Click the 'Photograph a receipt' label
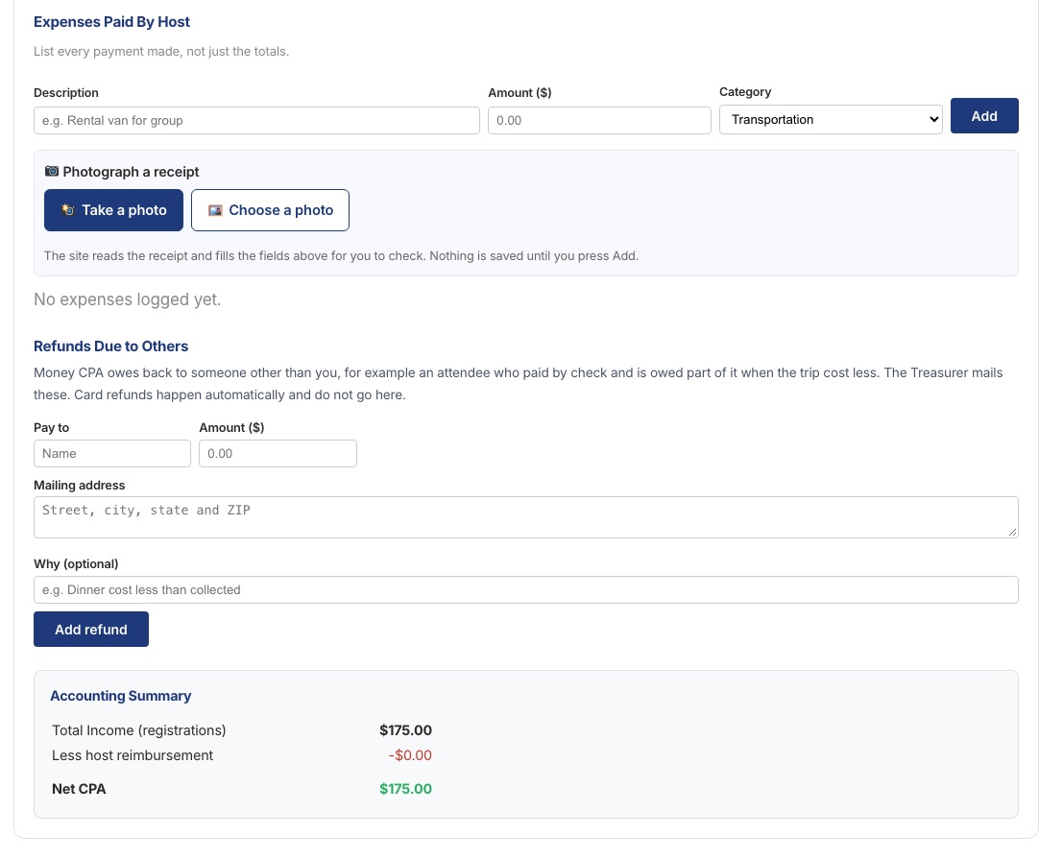 coord(131,172)
